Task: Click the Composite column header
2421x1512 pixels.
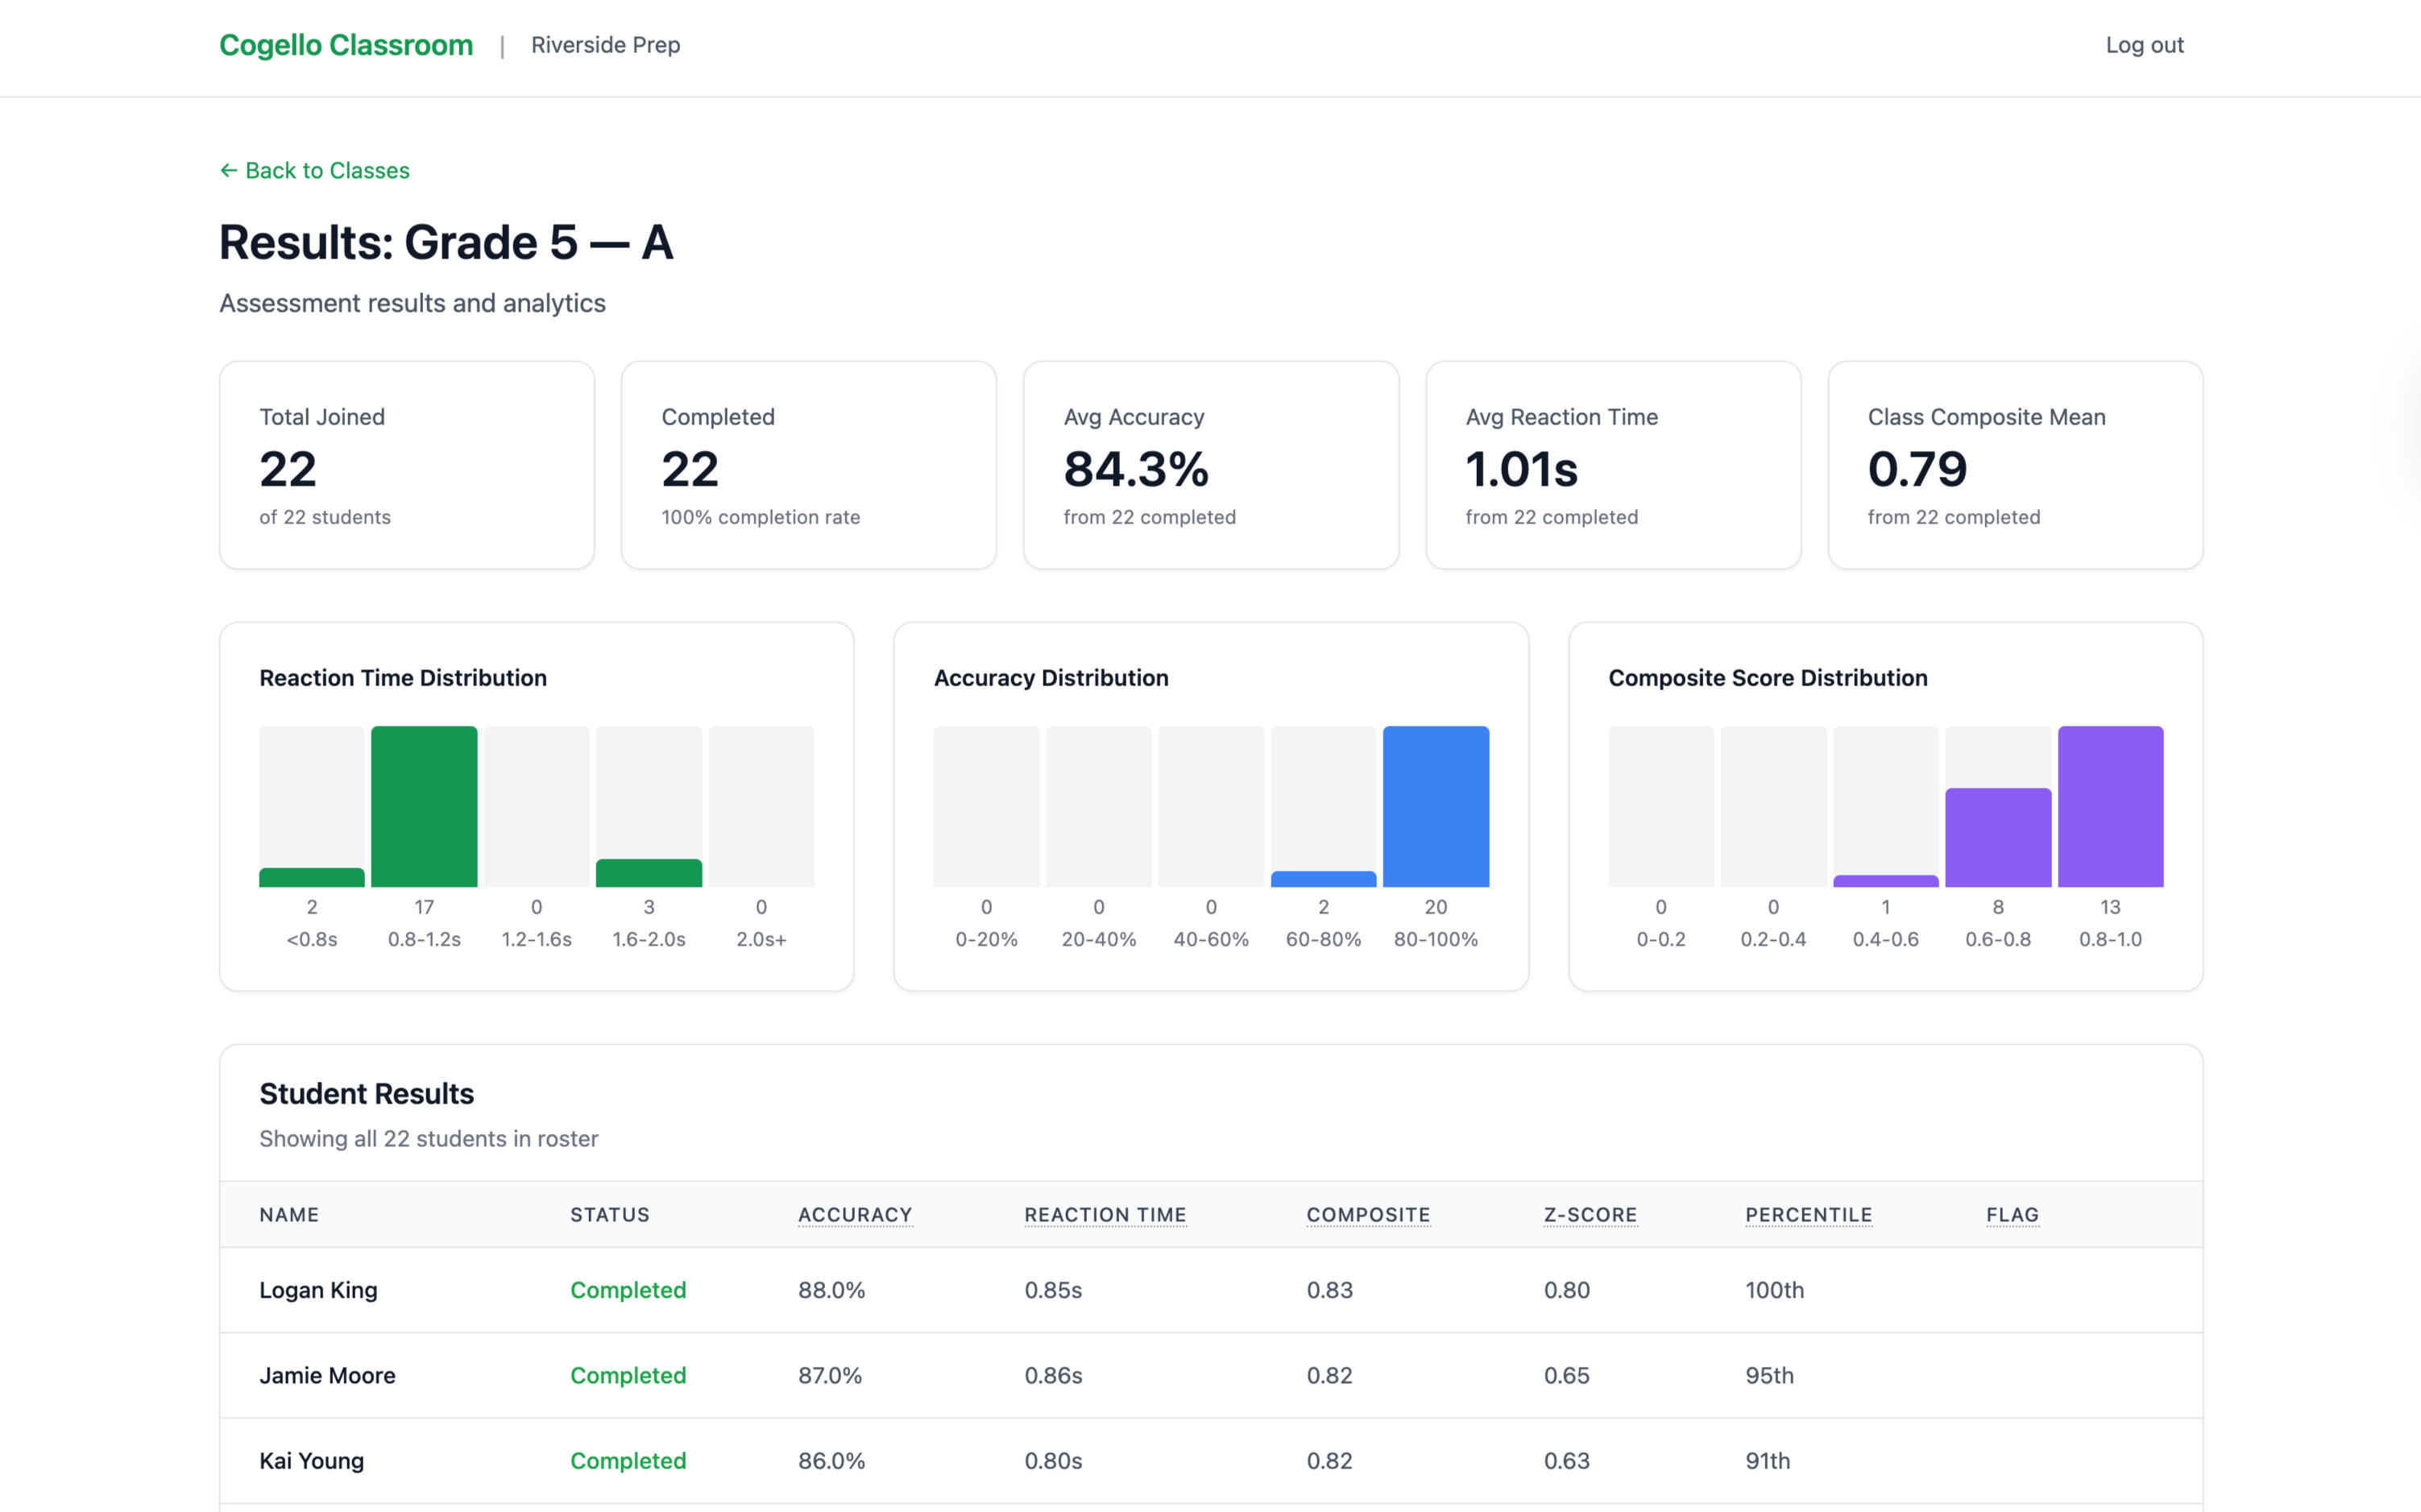Action: click(1367, 1214)
